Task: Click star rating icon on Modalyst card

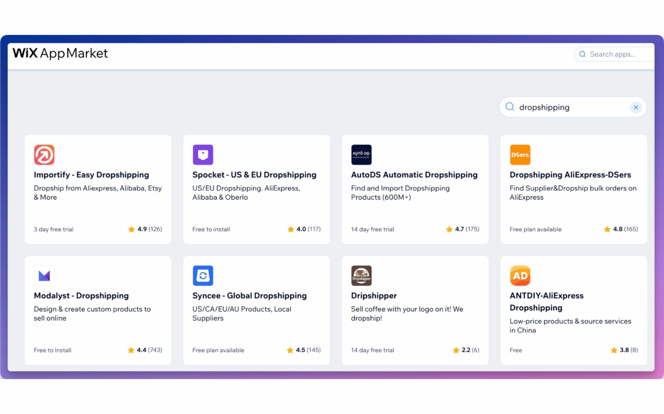Action: (x=131, y=350)
